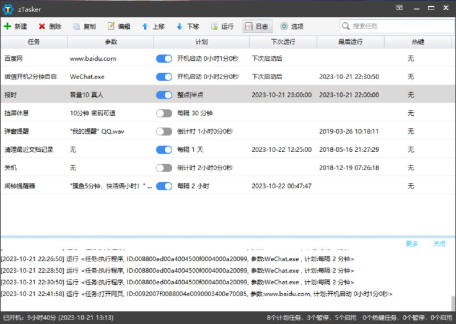
Task: Click the log panel vertical scrollbar
Action: [x=453, y=302]
